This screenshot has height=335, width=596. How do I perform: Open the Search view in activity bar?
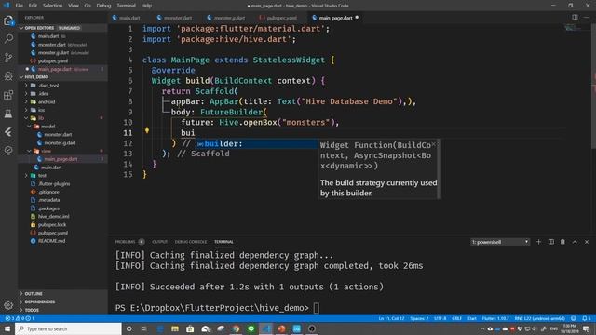pos(8,39)
